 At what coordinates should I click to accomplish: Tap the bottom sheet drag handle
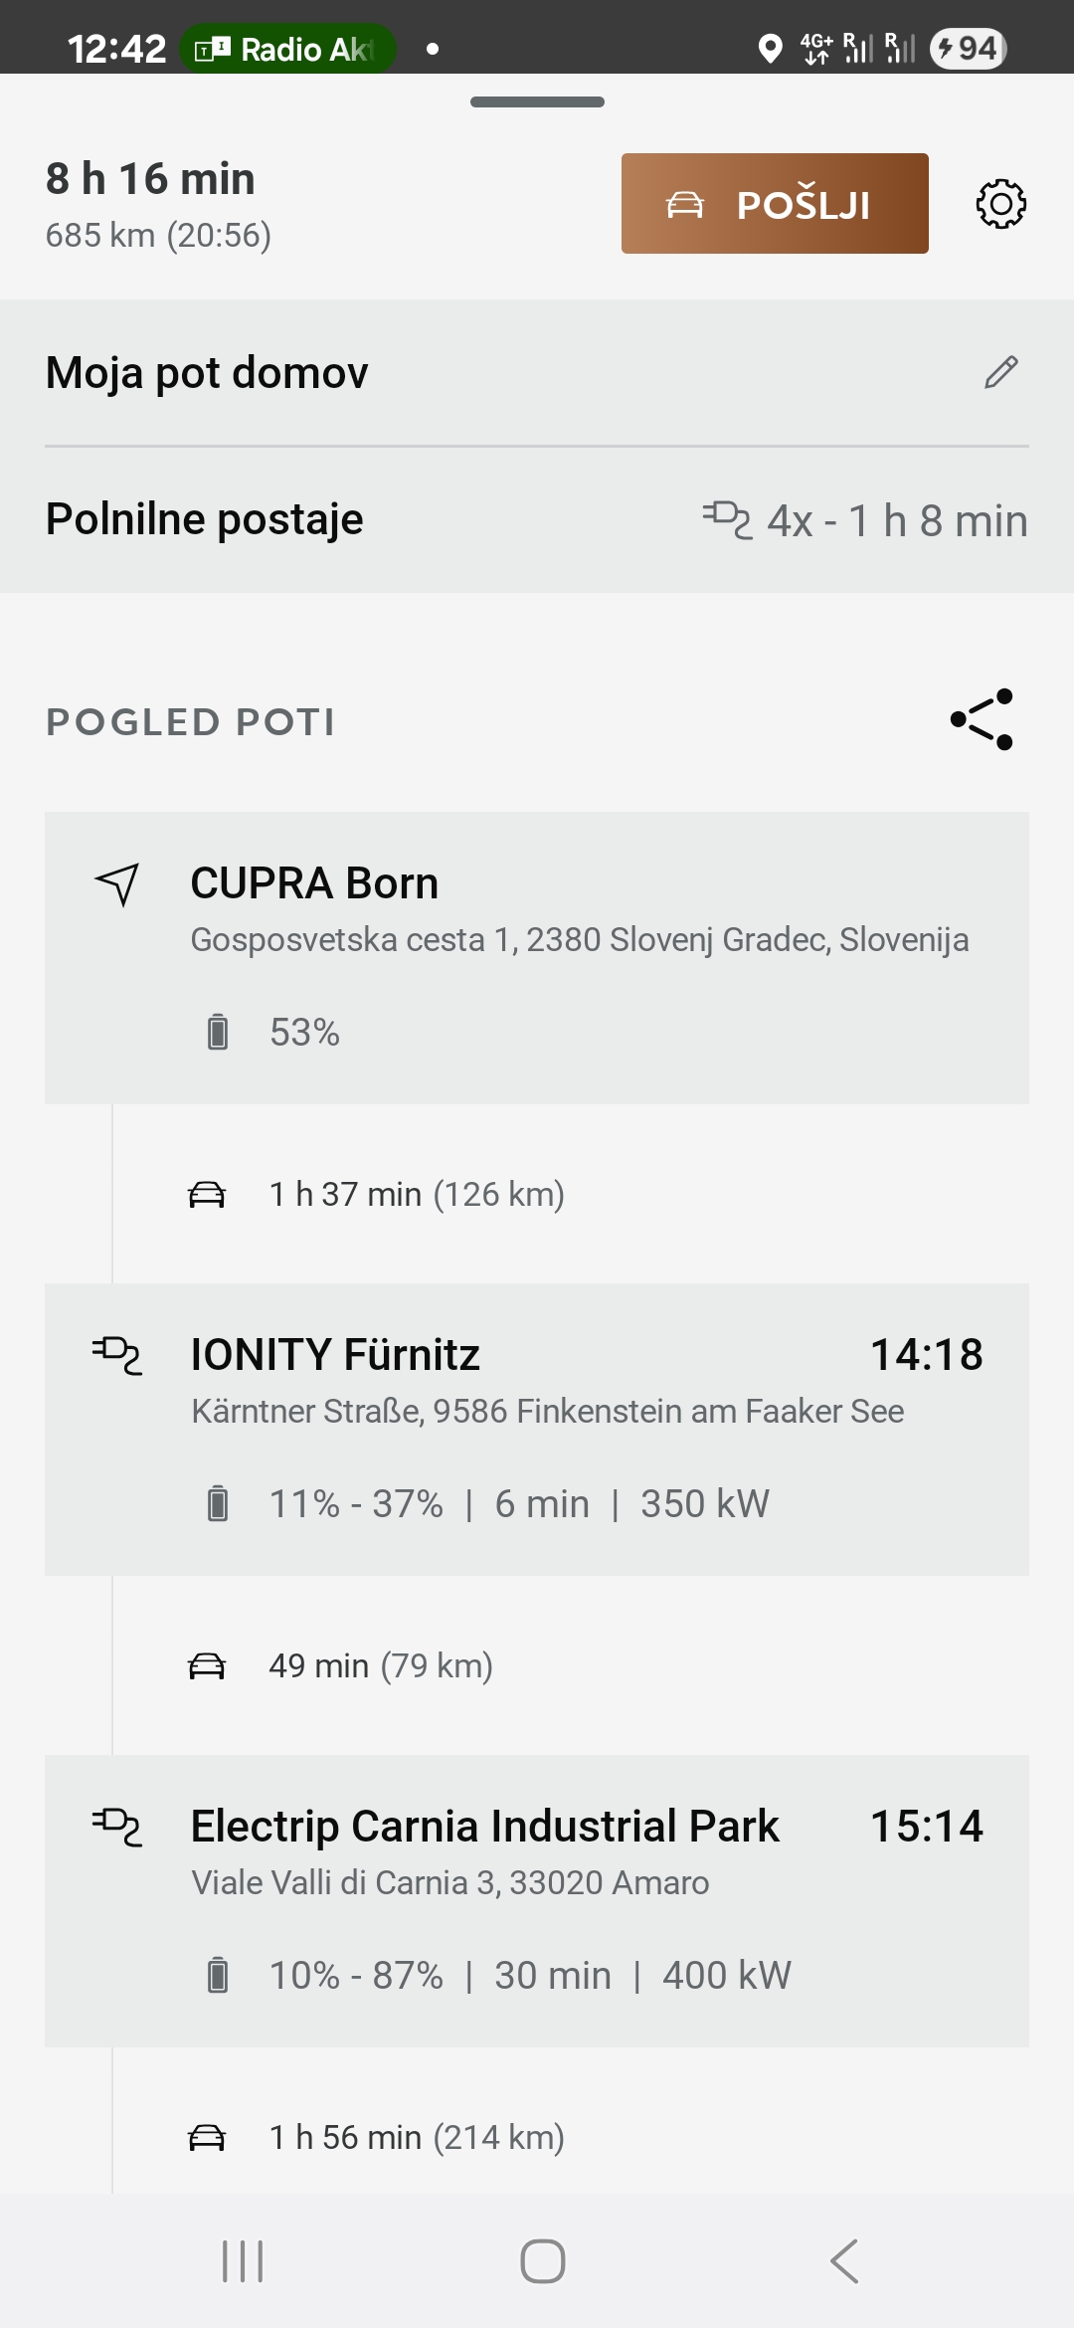[x=537, y=101]
